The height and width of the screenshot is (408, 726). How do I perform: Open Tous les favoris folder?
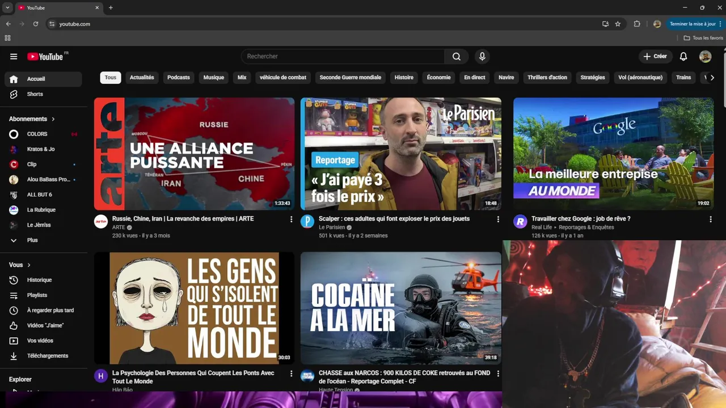[x=703, y=38]
